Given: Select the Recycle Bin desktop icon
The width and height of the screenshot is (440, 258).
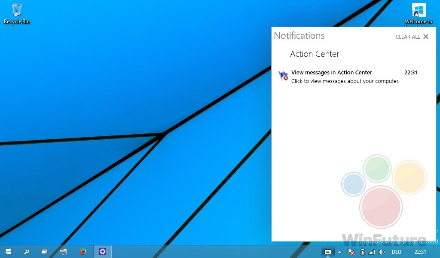Looking at the screenshot, I should tap(17, 13).
